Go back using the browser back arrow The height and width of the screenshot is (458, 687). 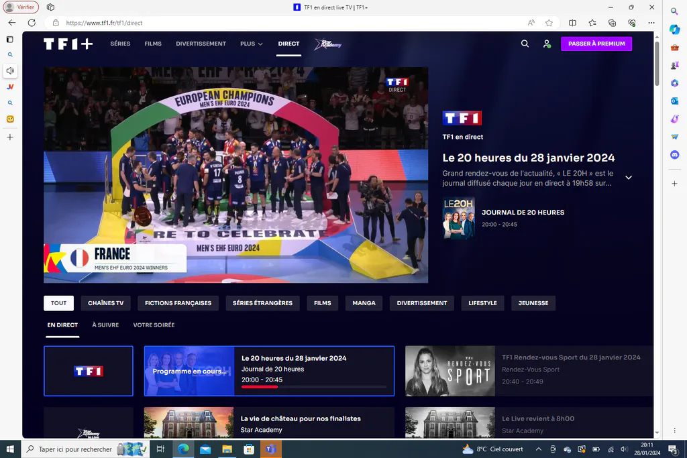[x=12, y=23]
